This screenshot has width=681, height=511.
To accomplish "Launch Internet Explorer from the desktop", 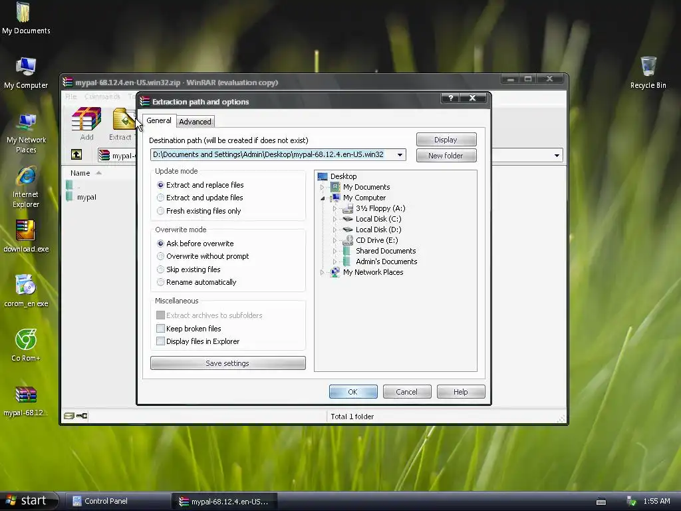I will [26, 187].
